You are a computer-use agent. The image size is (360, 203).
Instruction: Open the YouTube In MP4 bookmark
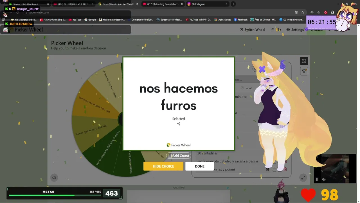[x=198, y=20]
